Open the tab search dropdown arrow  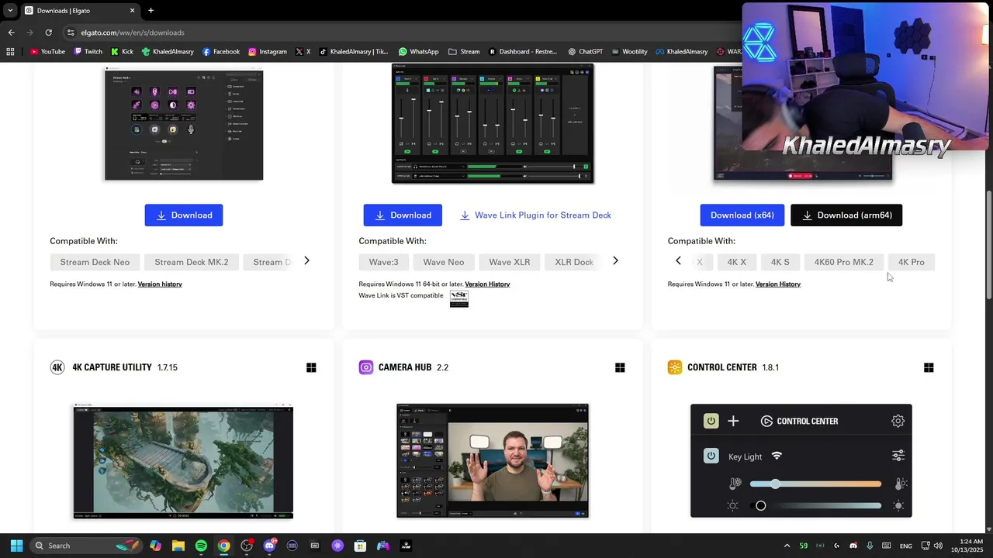tap(9, 11)
